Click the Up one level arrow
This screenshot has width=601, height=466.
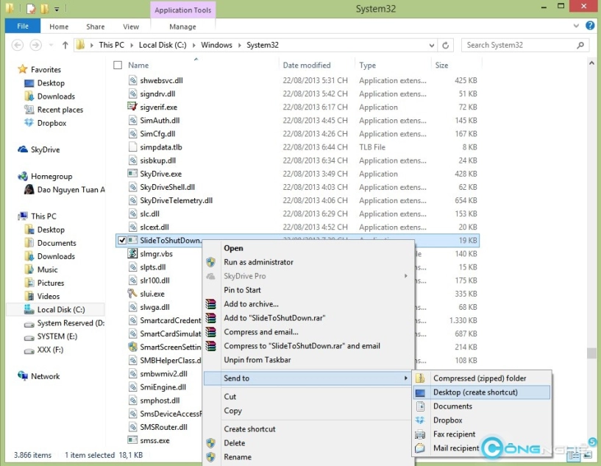(x=65, y=45)
